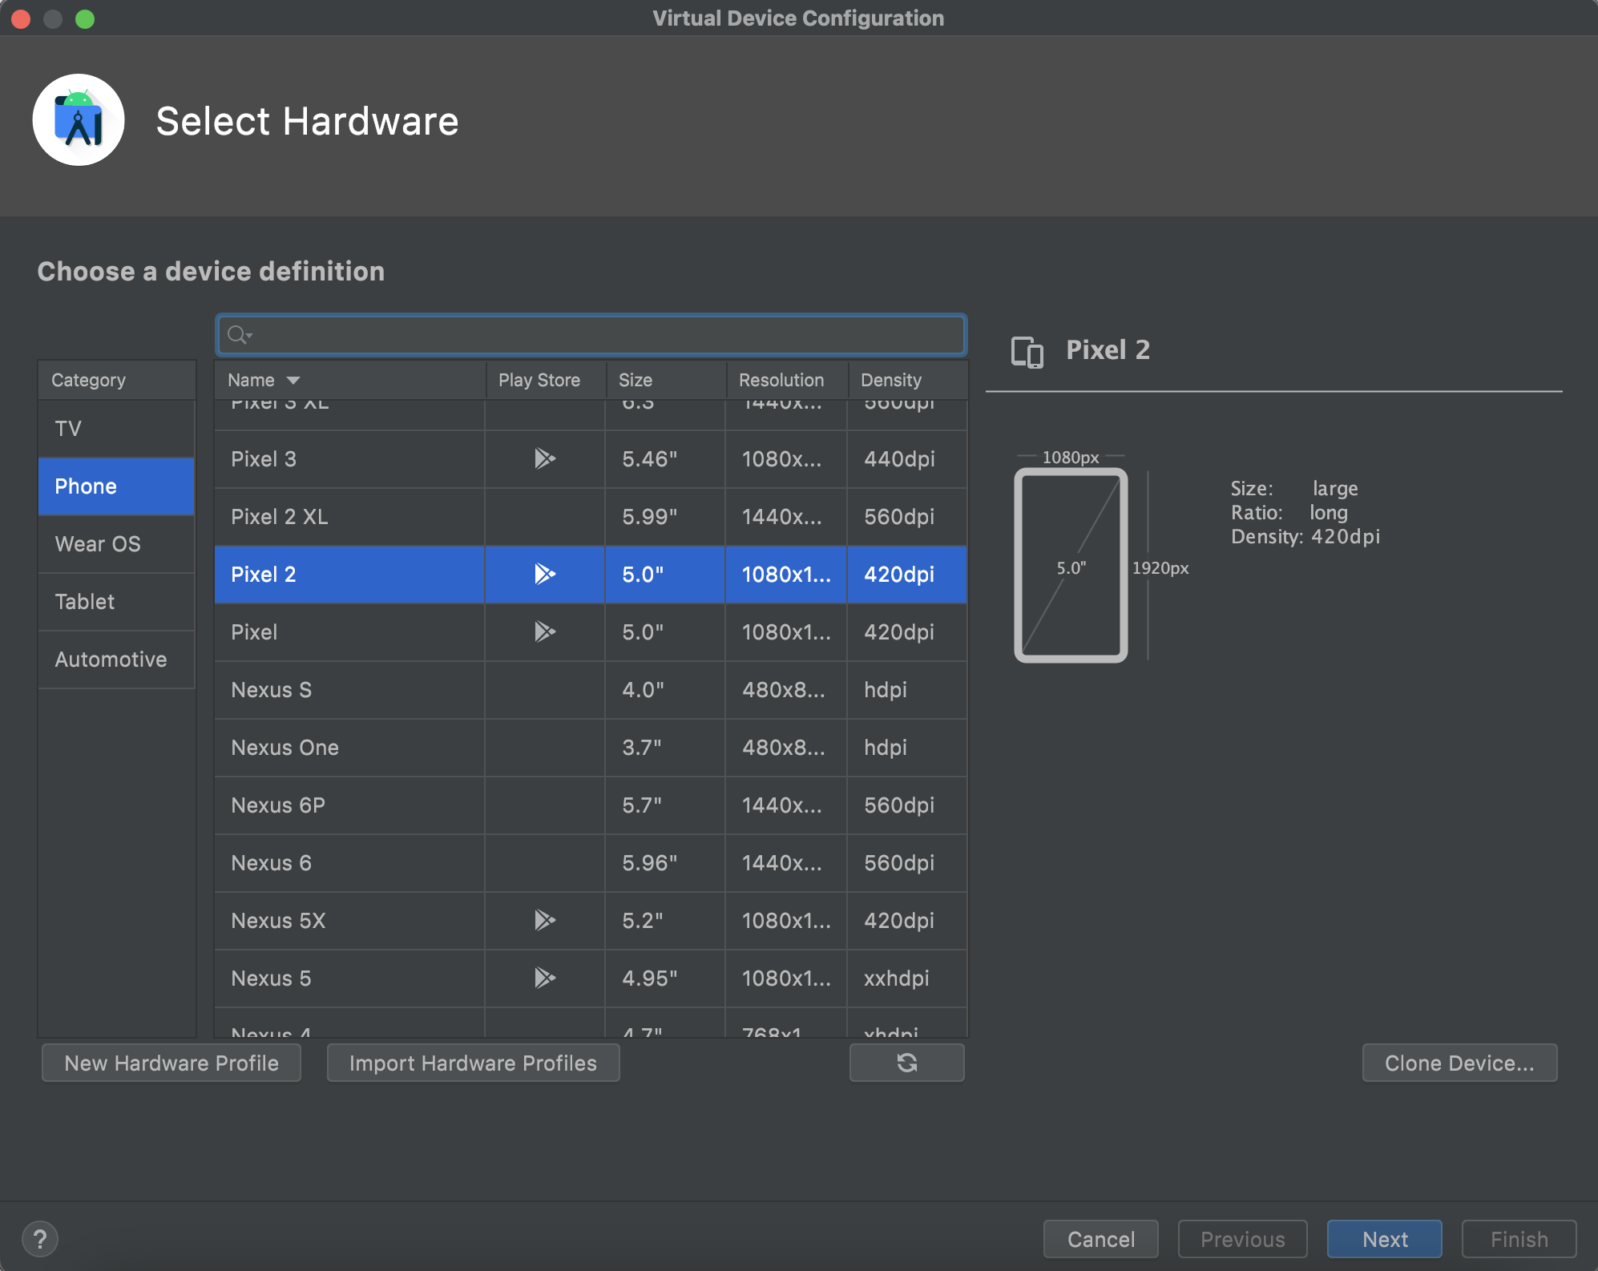Click Import Hardware Profiles button
1598x1271 pixels.
click(473, 1063)
